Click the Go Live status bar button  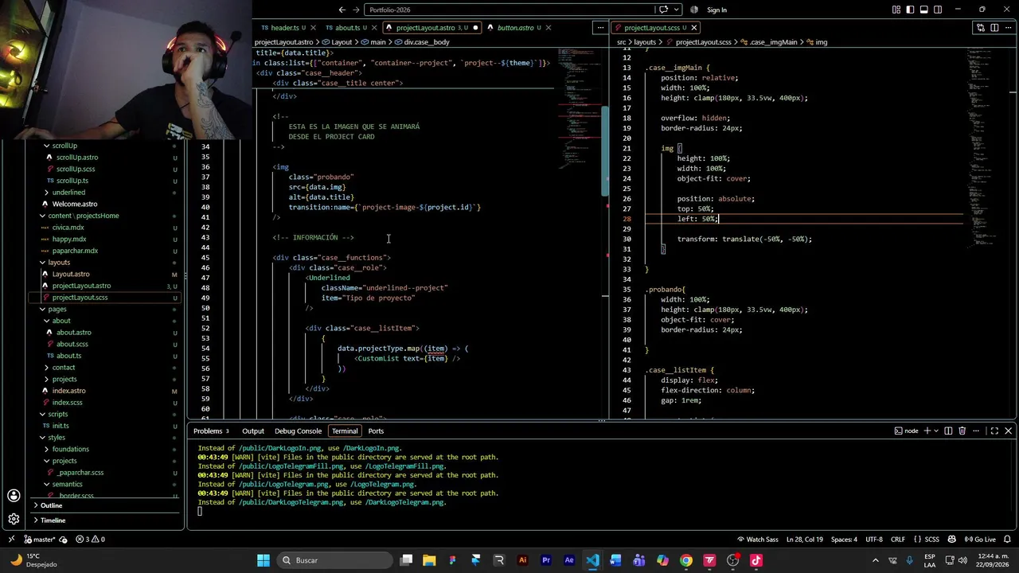coord(980,539)
